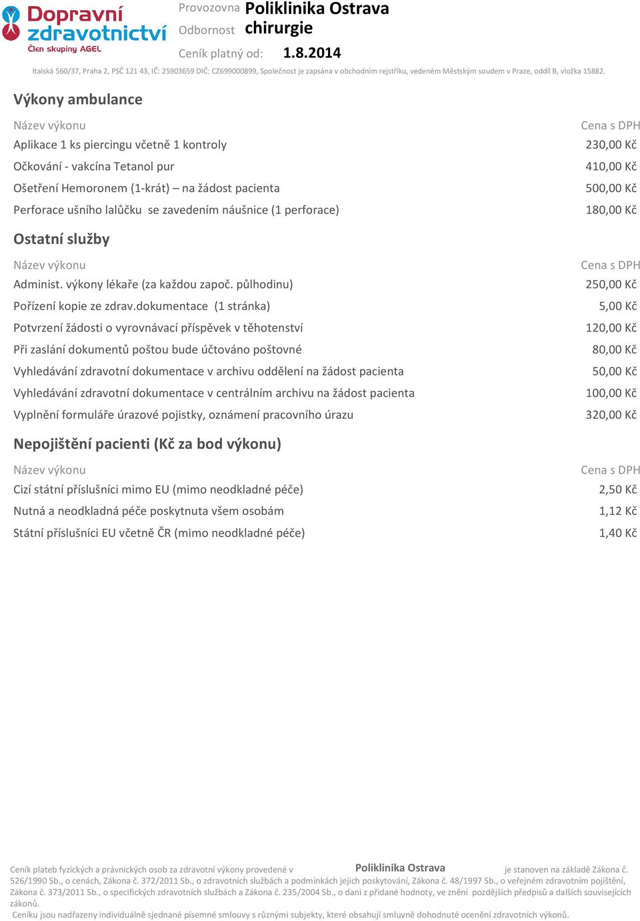This screenshot has height=921, width=640.
Task: Select the 1,12 Kč urgent care rate
Action: [x=618, y=511]
